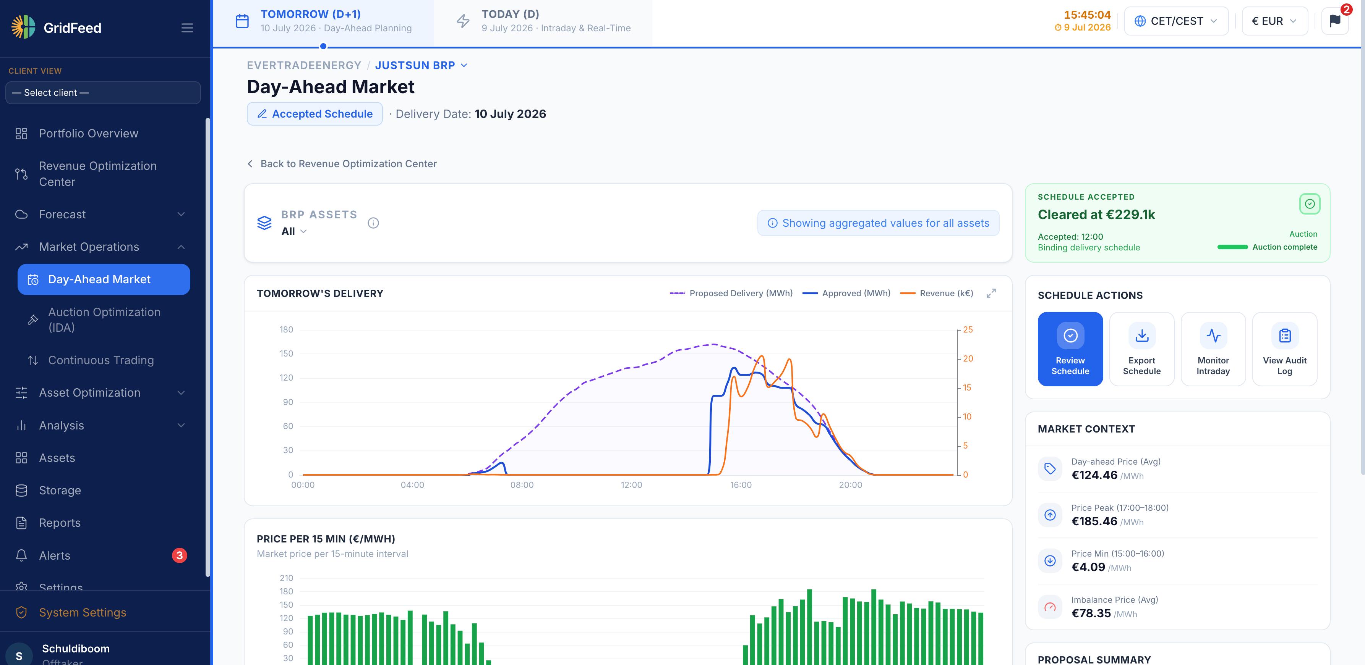Toggle Proposed Delivery series in legend
Screen dimensions: 1365x665
pos(731,293)
